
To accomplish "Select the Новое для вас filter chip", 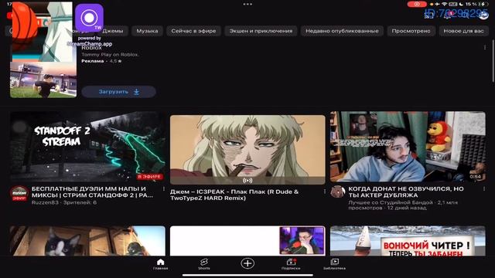I will coord(463,31).
